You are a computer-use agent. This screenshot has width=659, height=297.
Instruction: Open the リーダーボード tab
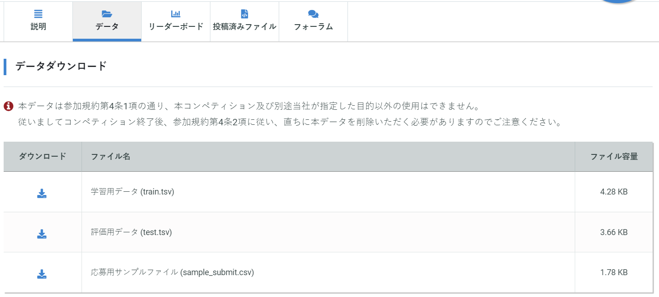click(176, 21)
